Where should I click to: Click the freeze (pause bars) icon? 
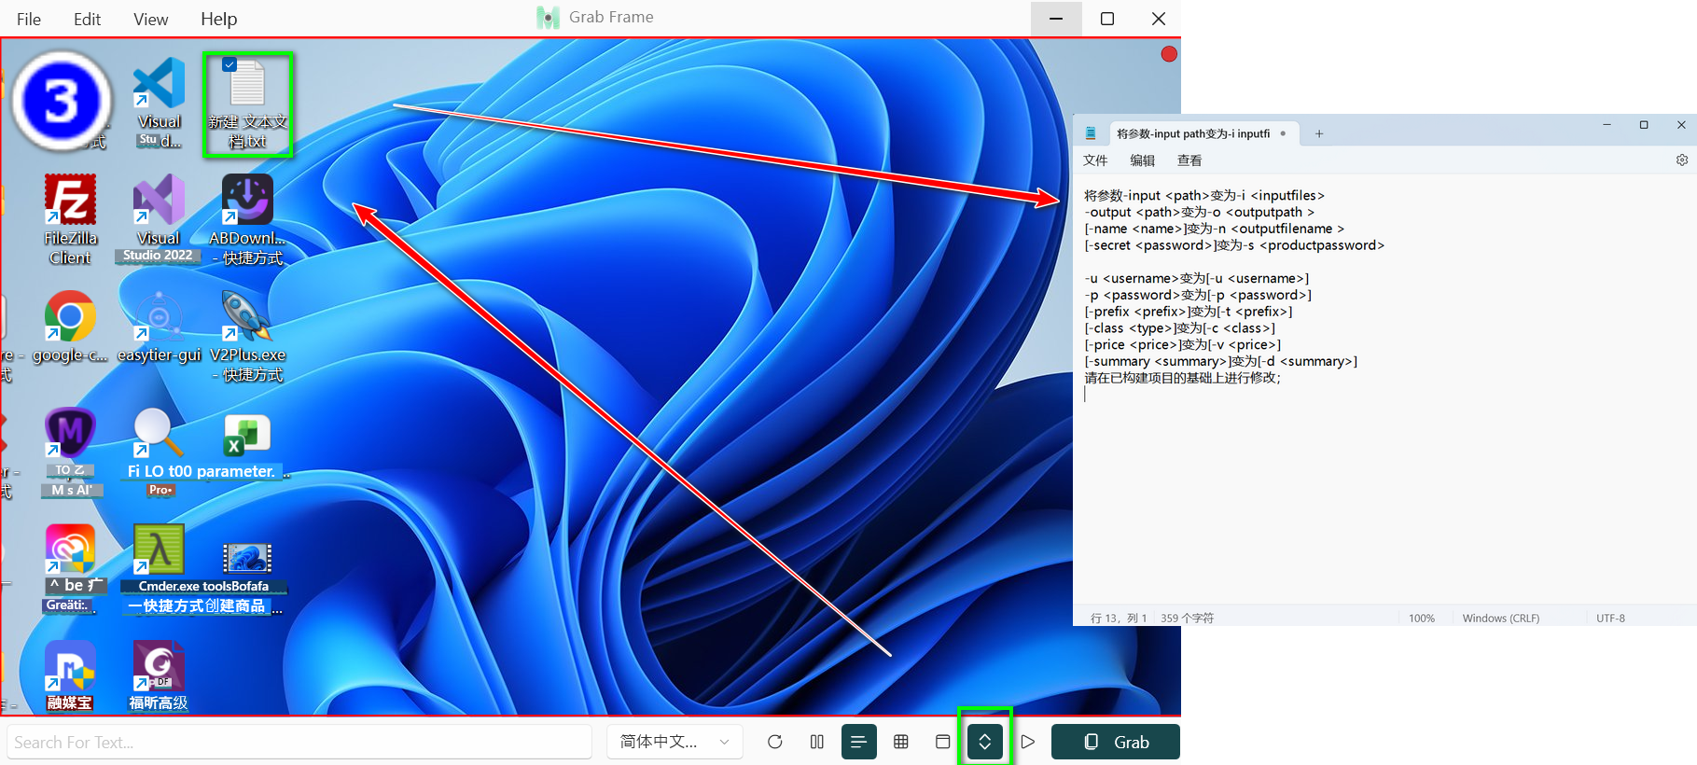click(817, 742)
